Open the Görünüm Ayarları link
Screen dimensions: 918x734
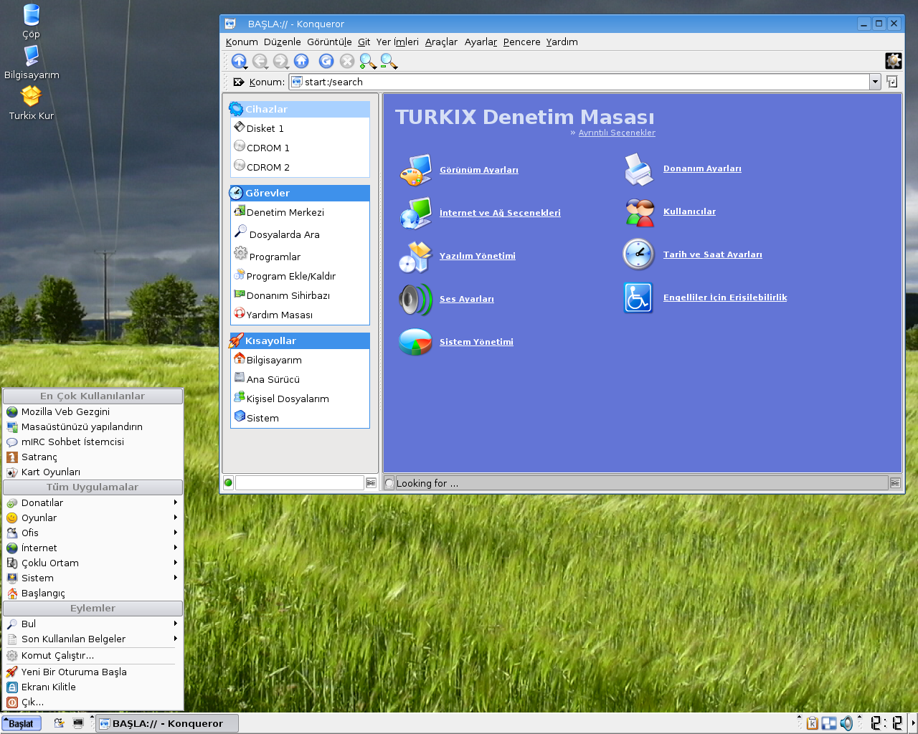(478, 170)
